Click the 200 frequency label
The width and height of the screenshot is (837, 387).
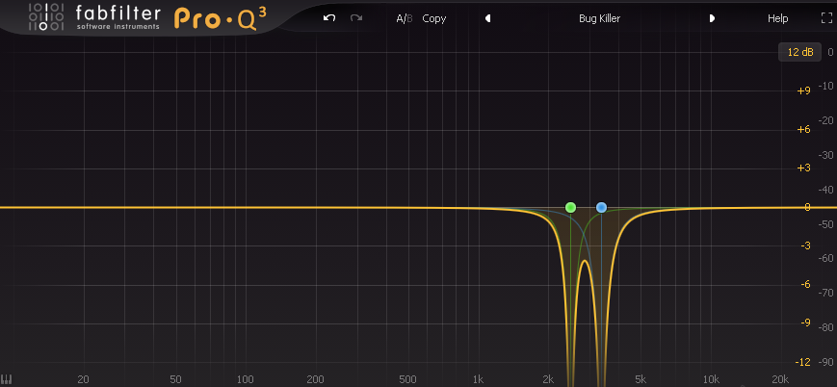316,379
